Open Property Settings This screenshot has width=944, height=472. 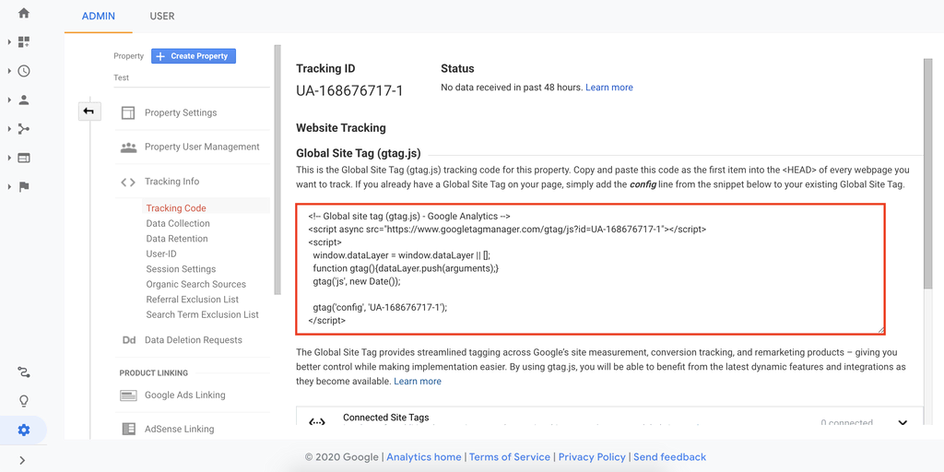180,112
